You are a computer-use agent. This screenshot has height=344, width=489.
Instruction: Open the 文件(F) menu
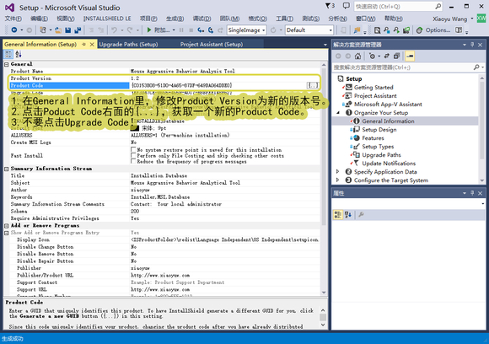coord(13,19)
